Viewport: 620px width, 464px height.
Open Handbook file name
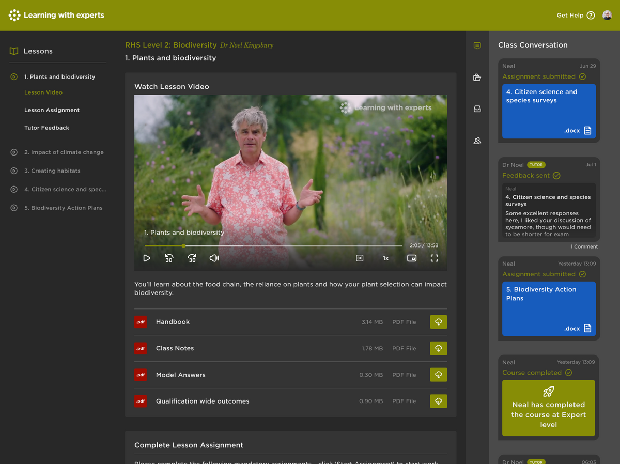pos(173,322)
